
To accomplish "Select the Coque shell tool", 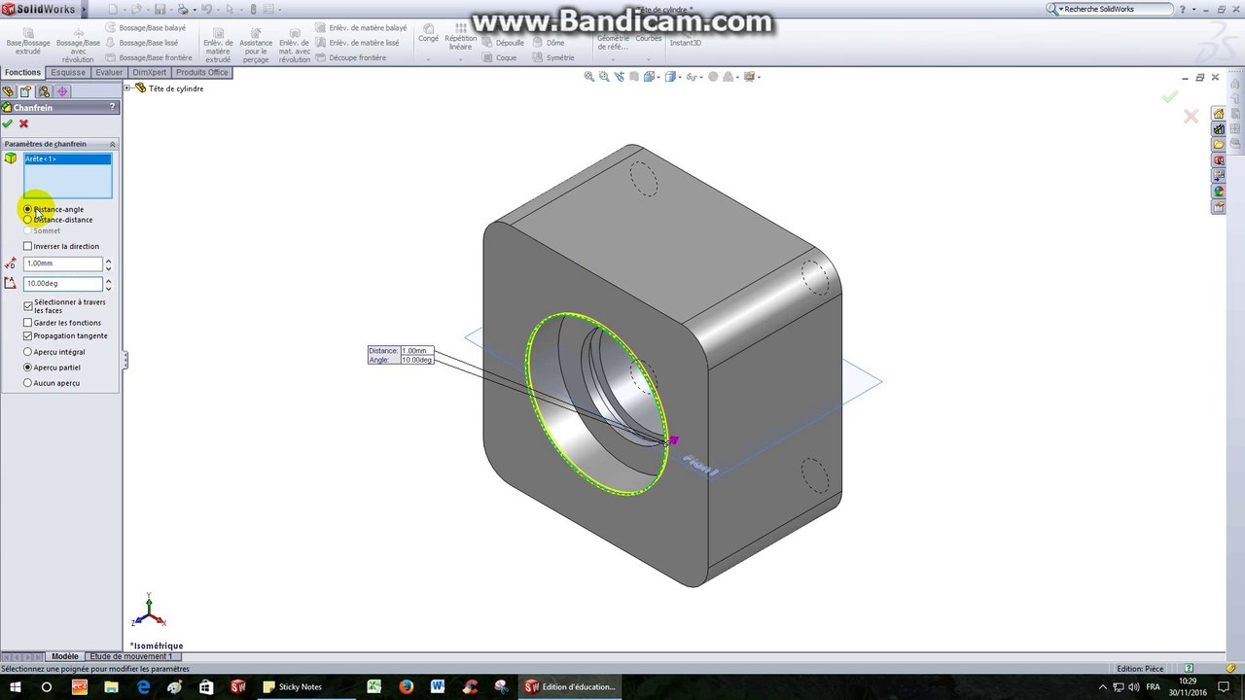I will tap(500, 57).
